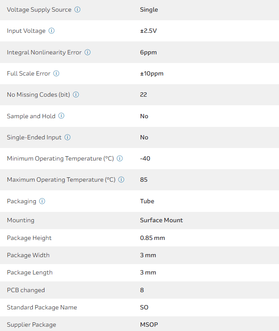Click Integral Nonlinearity Error info icon
Viewport: 279px width, 331px height.
point(88,52)
